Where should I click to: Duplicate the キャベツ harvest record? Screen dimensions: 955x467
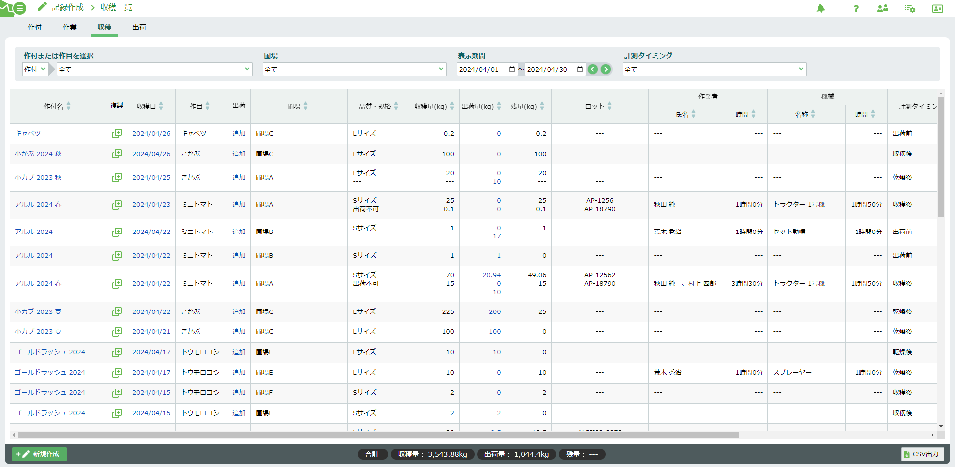pyautogui.click(x=117, y=133)
